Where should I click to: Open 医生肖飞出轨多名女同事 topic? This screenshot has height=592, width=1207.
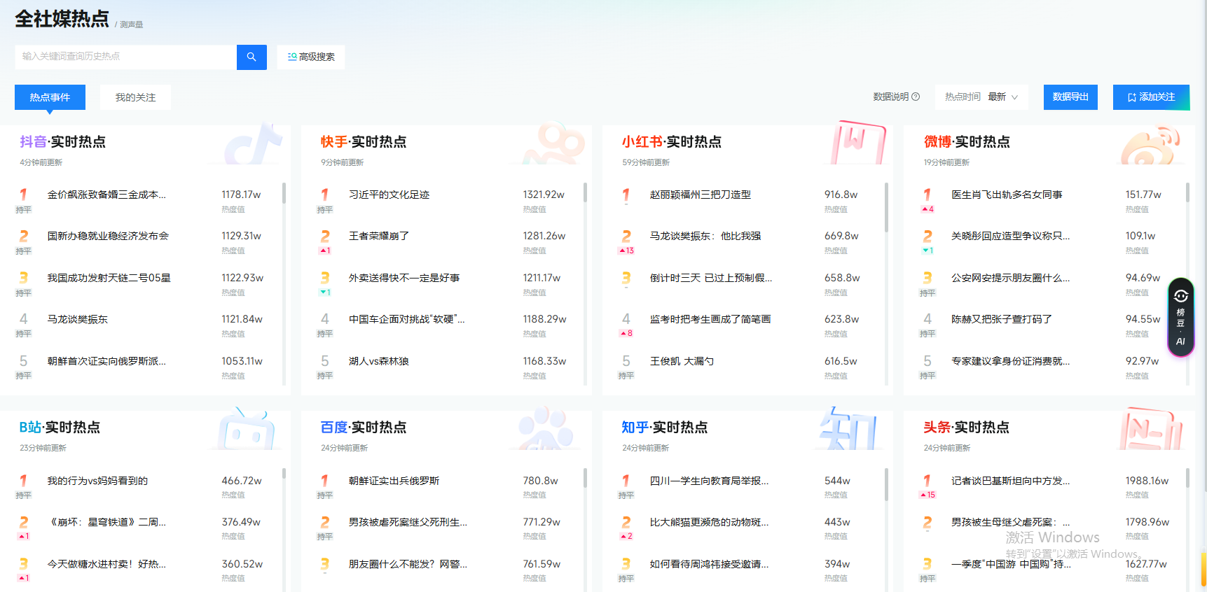1007,195
